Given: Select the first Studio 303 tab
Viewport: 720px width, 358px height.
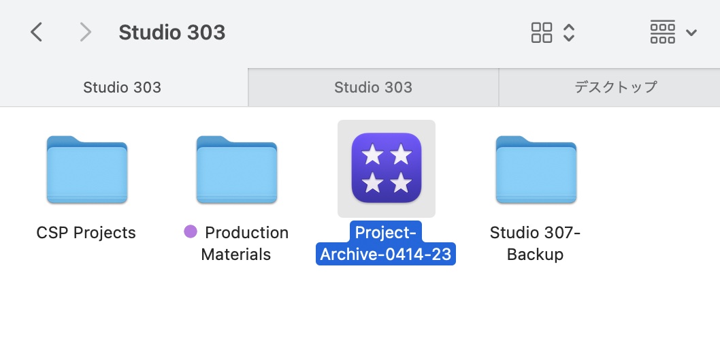Looking at the screenshot, I should pos(122,87).
